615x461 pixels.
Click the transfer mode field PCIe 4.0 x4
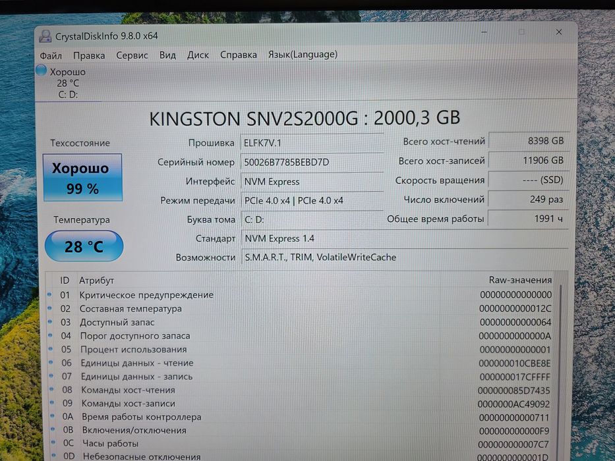[x=312, y=200]
